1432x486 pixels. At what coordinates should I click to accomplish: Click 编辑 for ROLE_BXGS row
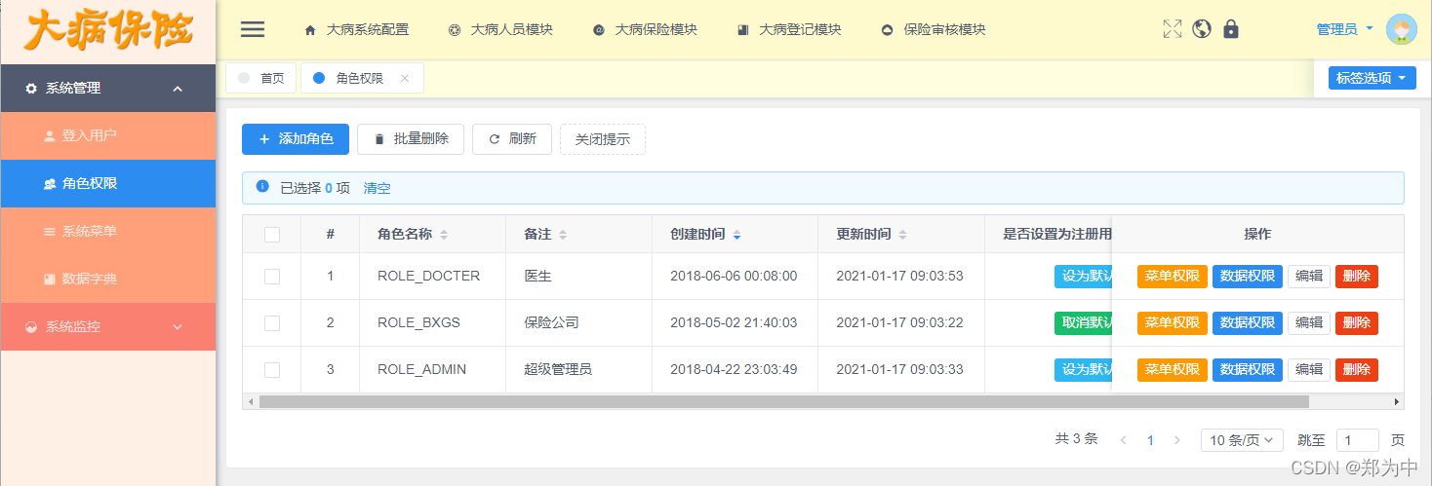point(1309,322)
